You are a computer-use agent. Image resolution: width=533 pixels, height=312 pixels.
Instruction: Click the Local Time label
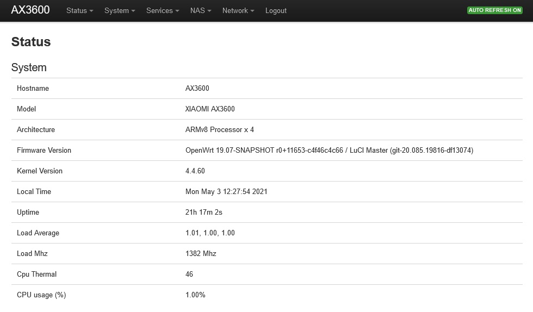tap(34, 192)
